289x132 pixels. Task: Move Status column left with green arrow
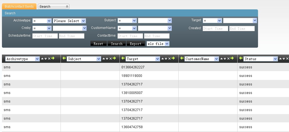tap(241, 59)
